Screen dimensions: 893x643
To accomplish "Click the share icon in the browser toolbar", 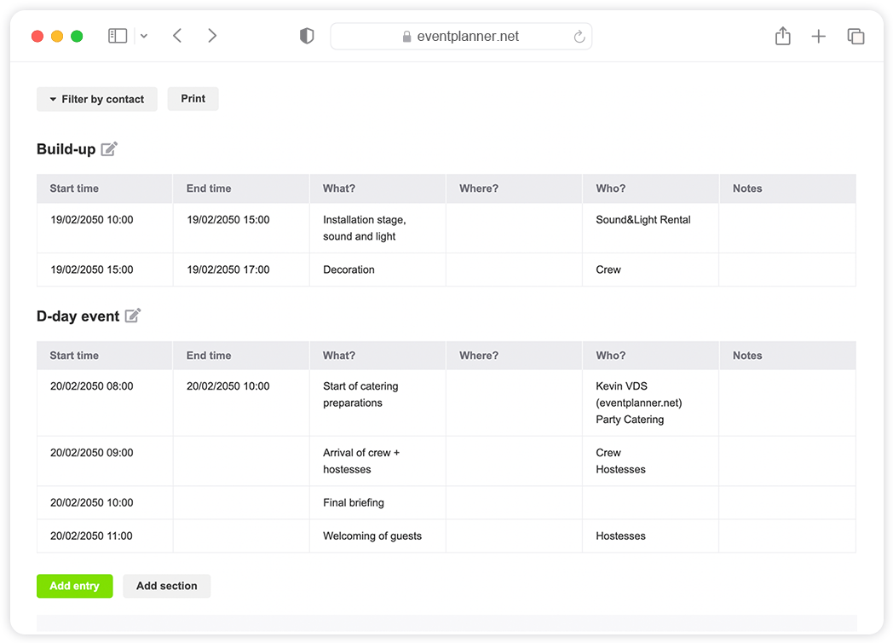I will (x=782, y=36).
